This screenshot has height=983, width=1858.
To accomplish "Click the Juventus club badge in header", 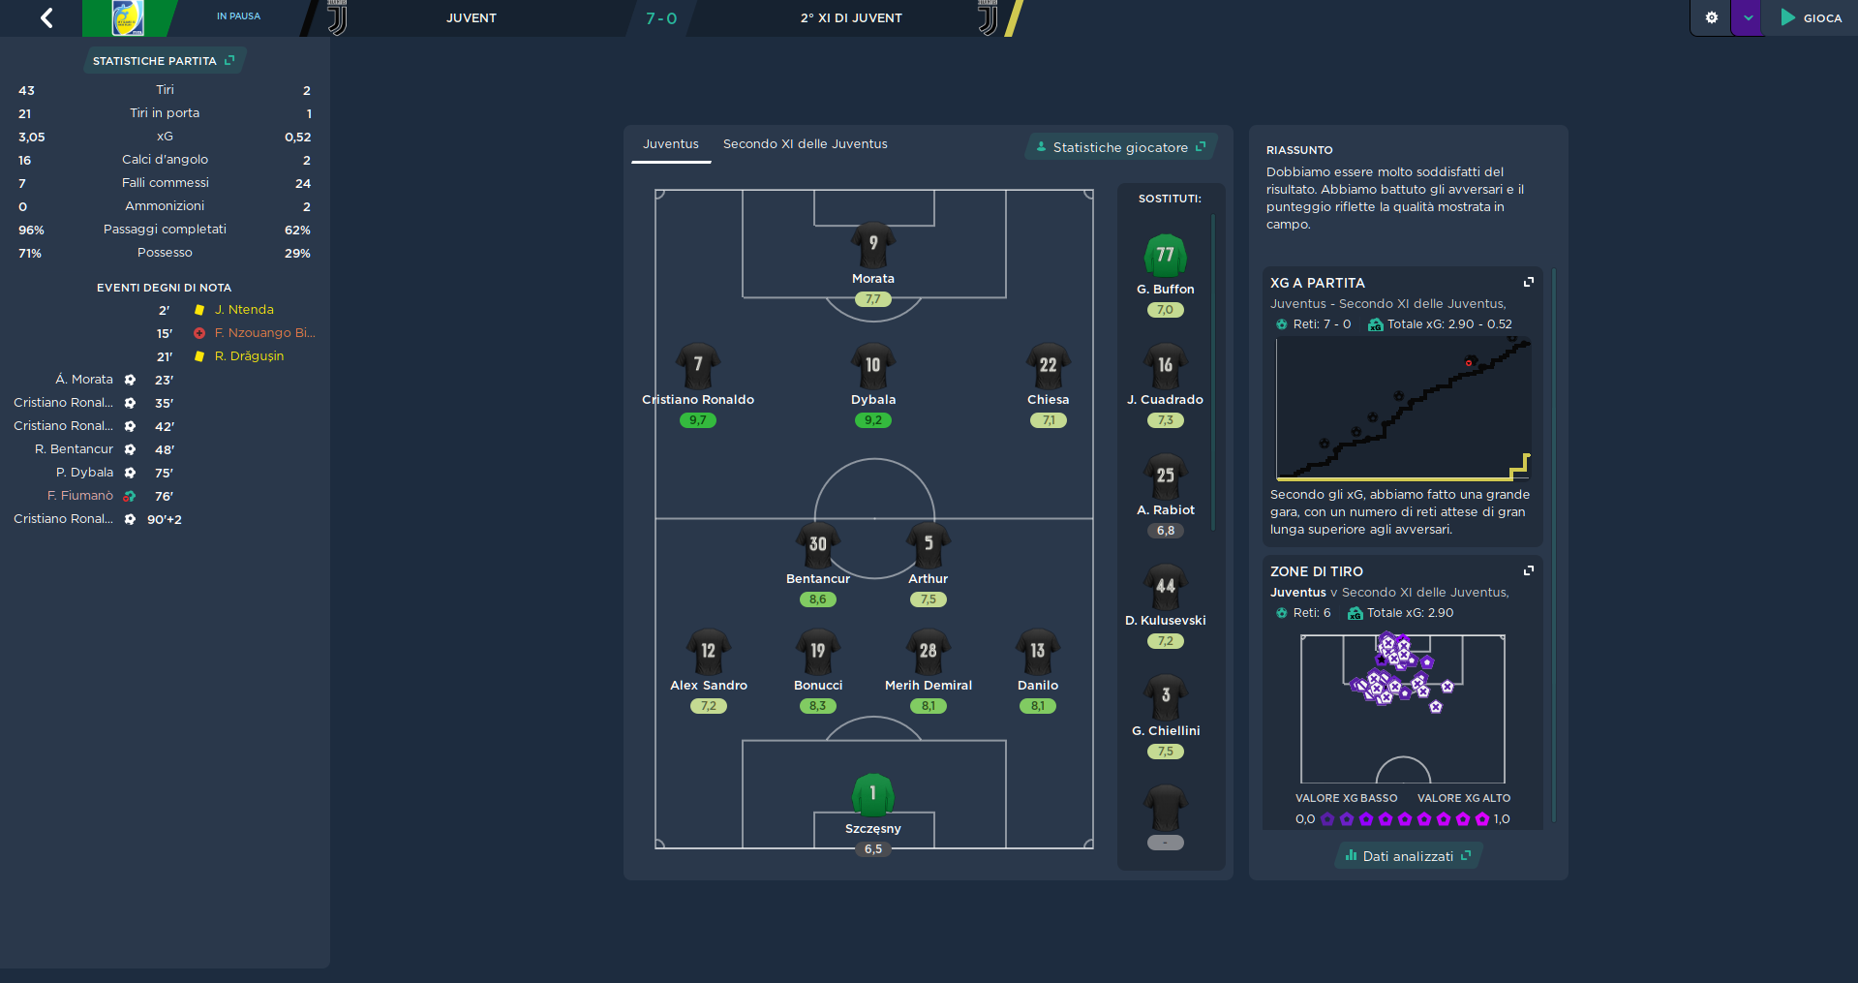I will 337,17.
